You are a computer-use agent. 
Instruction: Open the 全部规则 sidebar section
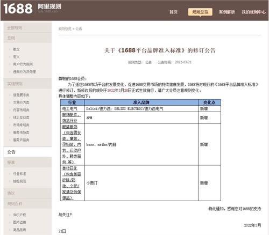click(27, 28)
